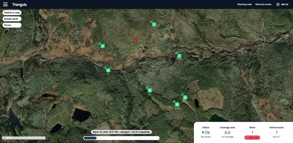Select scout marker captioned Bravo
293x143 pixels.
(x=177, y=104)
